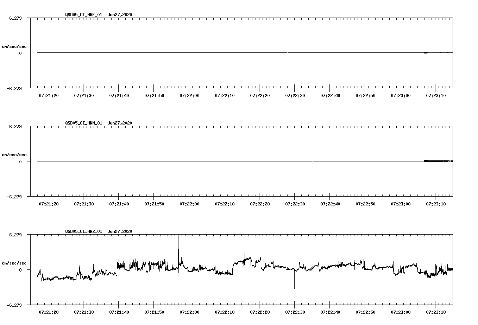Click 07:22:10 time label under HNE plot

(225, 95)
